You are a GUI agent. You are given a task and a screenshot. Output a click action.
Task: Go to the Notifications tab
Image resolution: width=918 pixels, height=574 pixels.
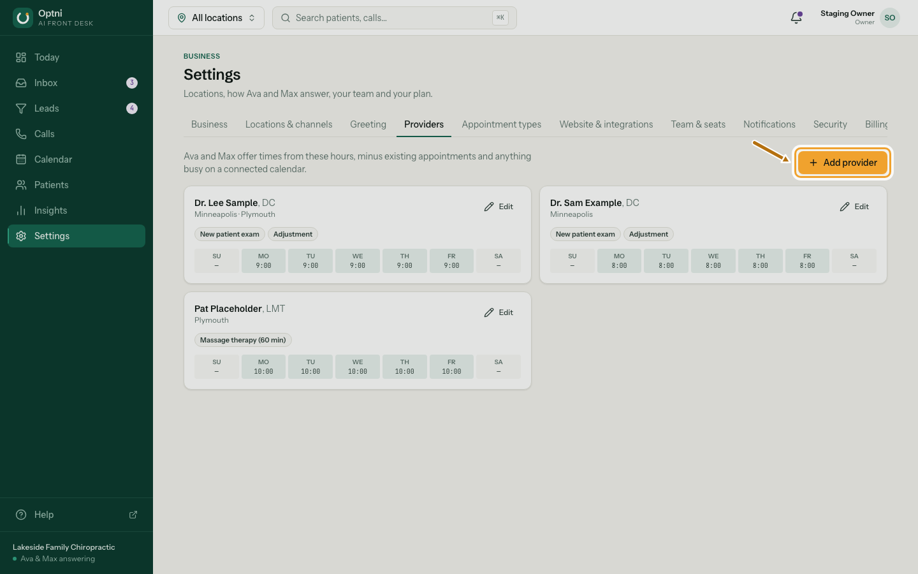[x=769, y=124]
